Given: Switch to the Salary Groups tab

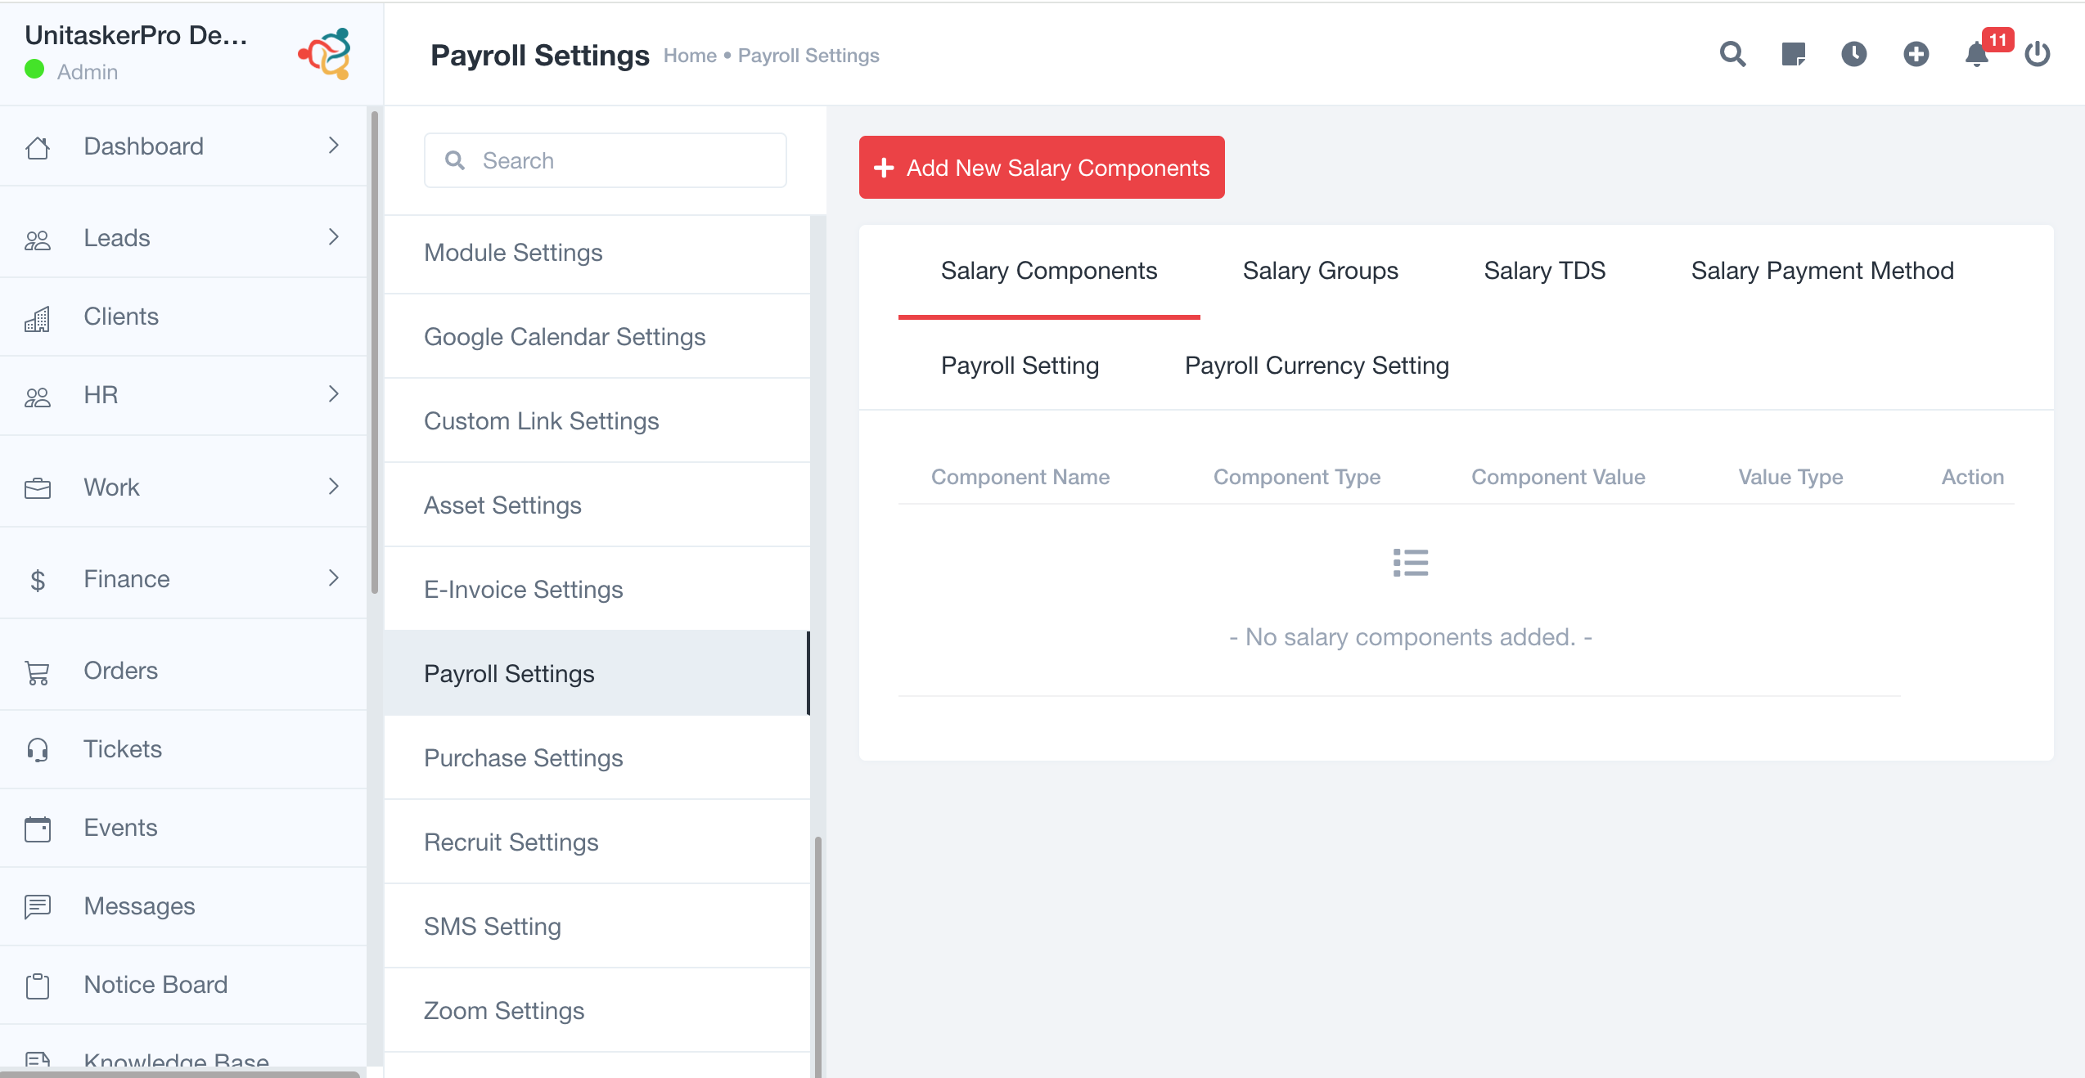Looking at the screenshot, I should [1321, 271].
